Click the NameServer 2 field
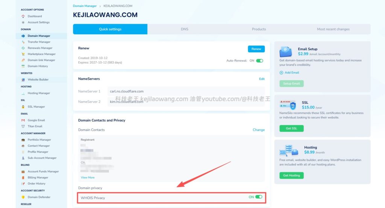This screenshot has height=208, width=385. 186,102
